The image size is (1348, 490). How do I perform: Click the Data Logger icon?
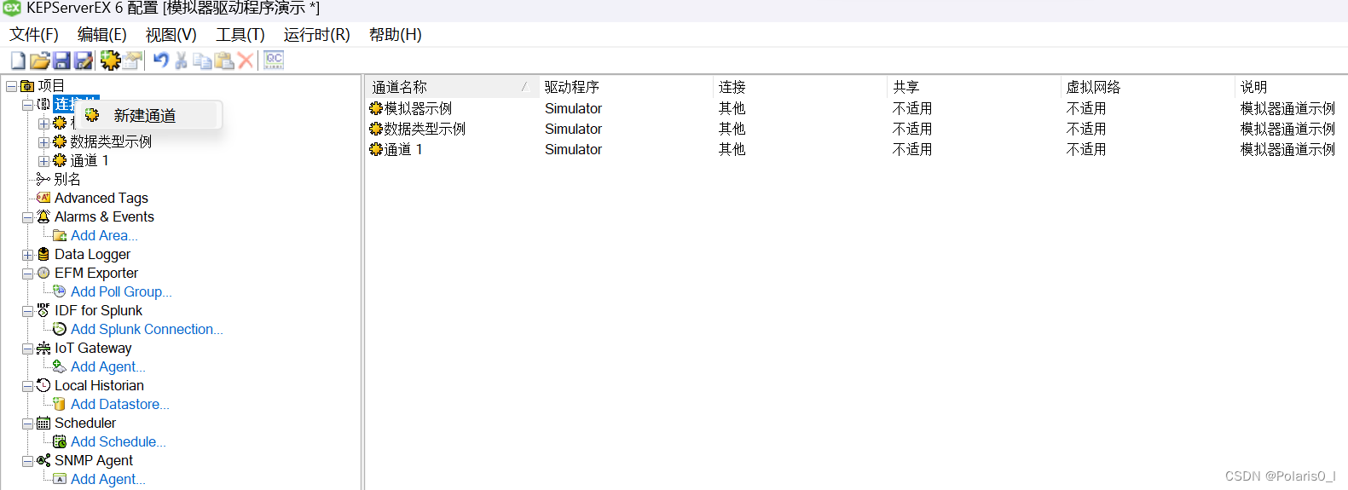click(43, 254)
